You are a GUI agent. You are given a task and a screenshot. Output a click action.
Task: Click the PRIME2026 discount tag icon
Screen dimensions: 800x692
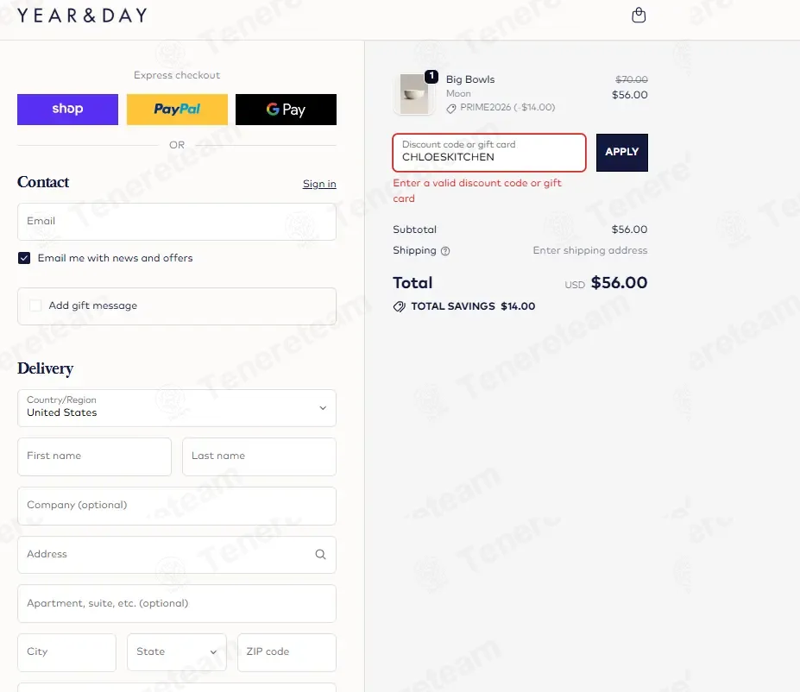[451, 109]
